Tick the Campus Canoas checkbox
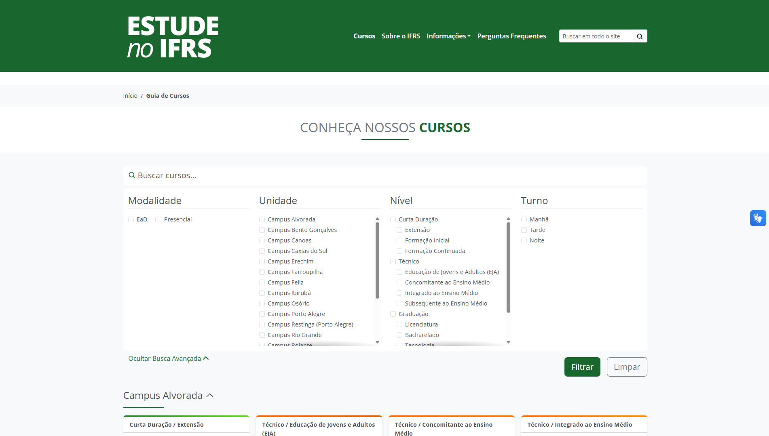The width and height of the screenshot is (769, 436). click(262, 240)
